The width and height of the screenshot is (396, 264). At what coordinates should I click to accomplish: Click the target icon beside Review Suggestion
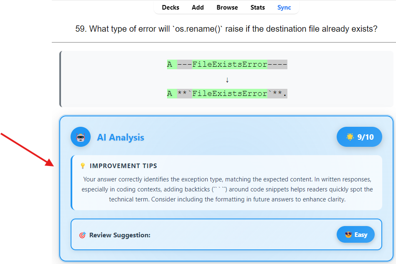[x=82, y=235]
